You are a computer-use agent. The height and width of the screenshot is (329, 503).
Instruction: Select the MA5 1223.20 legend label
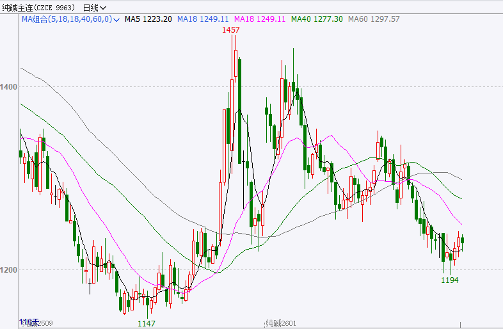(x=148, y=19)
